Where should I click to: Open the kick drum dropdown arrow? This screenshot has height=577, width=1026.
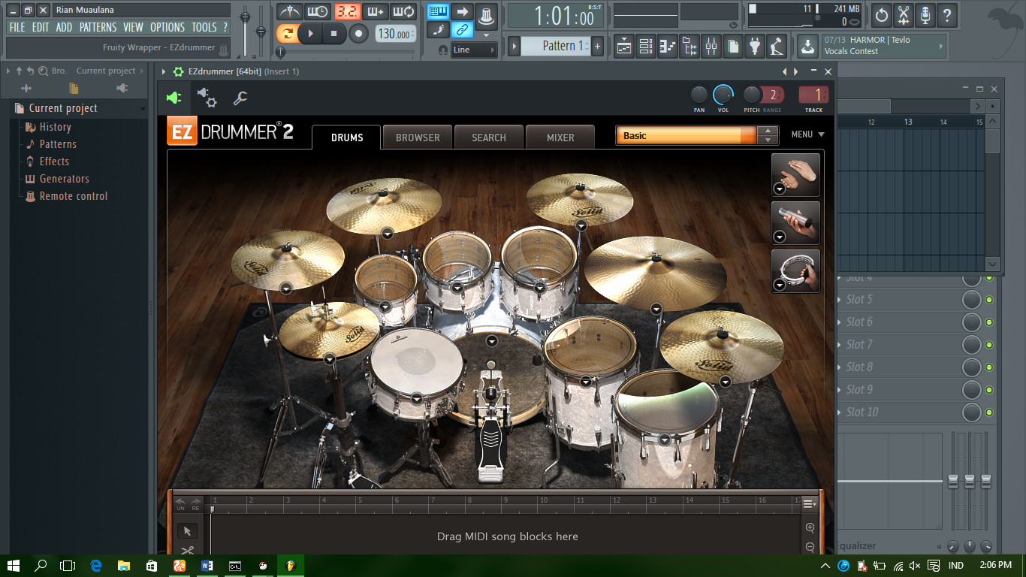click(492, 341)
